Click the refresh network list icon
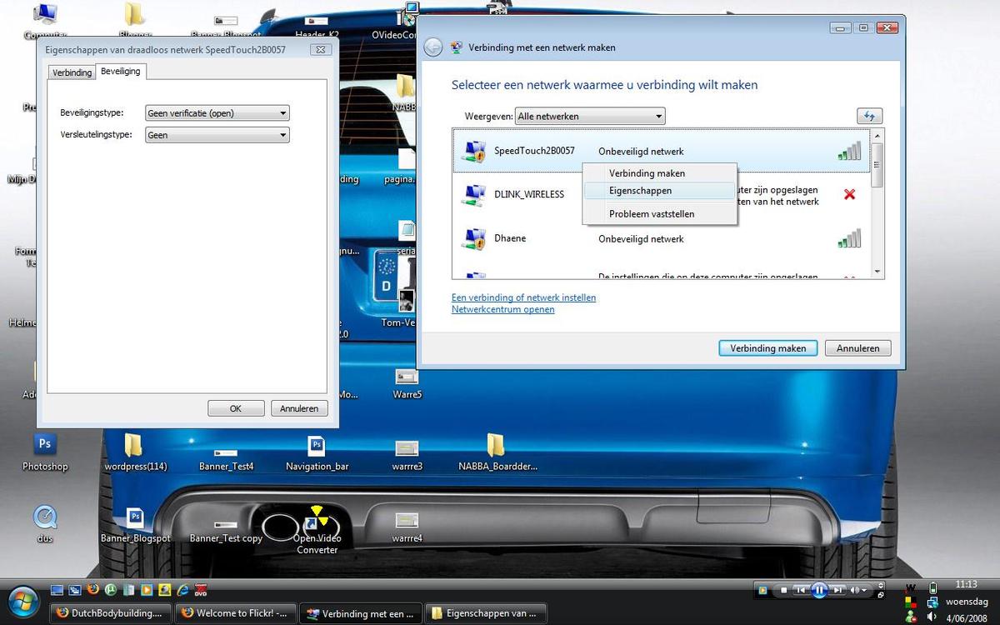The width and height of the screenshot is (1000, 625). tap(869, 117)
